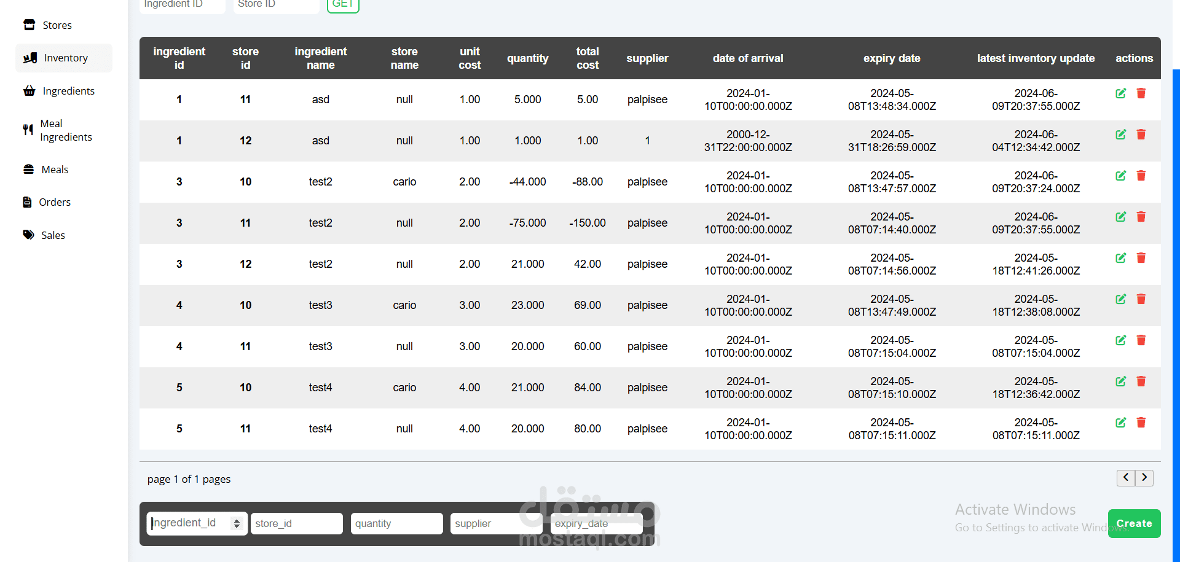Image resolution: width=1180 pixels, height=562 pixels.
Task: Focus the quantity input in create form
Action: coord(396,523)
